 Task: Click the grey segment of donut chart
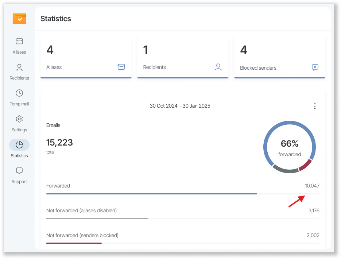tap(285, 169)
